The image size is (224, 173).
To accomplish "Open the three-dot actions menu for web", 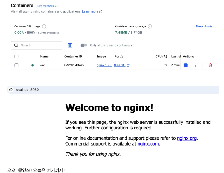I will click(195, 65).
